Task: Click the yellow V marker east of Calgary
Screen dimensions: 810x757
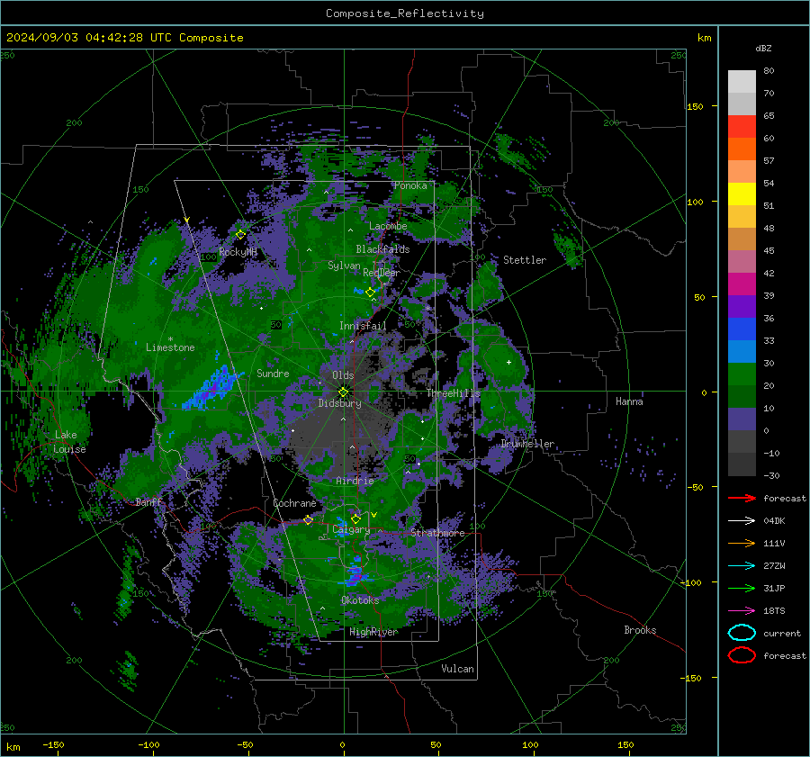Action: tap(373, 515)
